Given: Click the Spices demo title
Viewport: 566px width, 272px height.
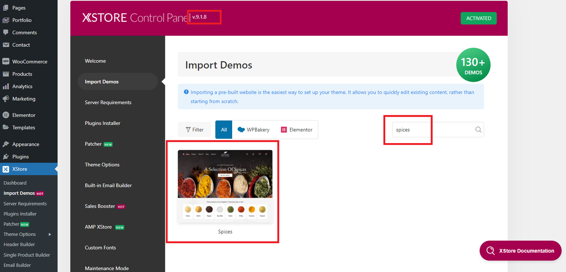Looking at the screenshot, I should click(225, 232).
